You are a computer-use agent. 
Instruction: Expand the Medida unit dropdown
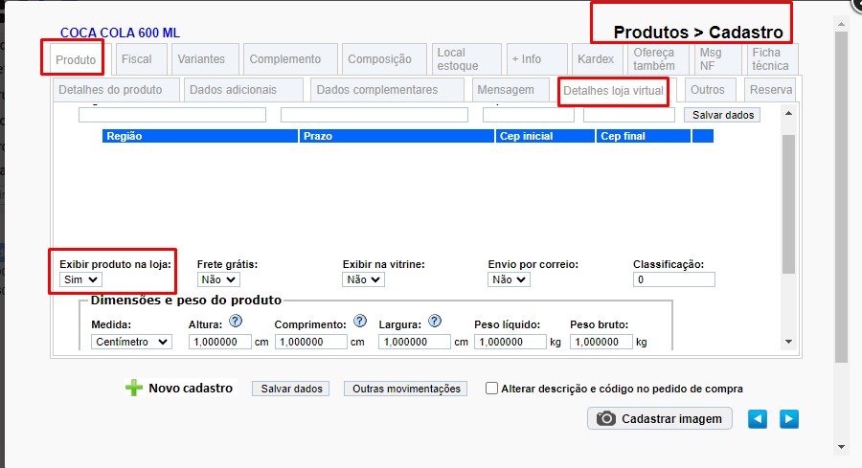click(x=131, y=342)
